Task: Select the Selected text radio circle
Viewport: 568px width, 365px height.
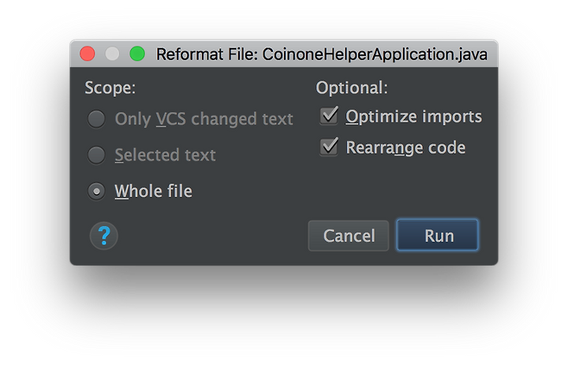Action: (x=96, y=155)
